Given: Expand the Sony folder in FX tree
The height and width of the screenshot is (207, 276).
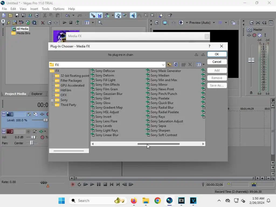Looking at the screenshot, I should click(52, 100).
